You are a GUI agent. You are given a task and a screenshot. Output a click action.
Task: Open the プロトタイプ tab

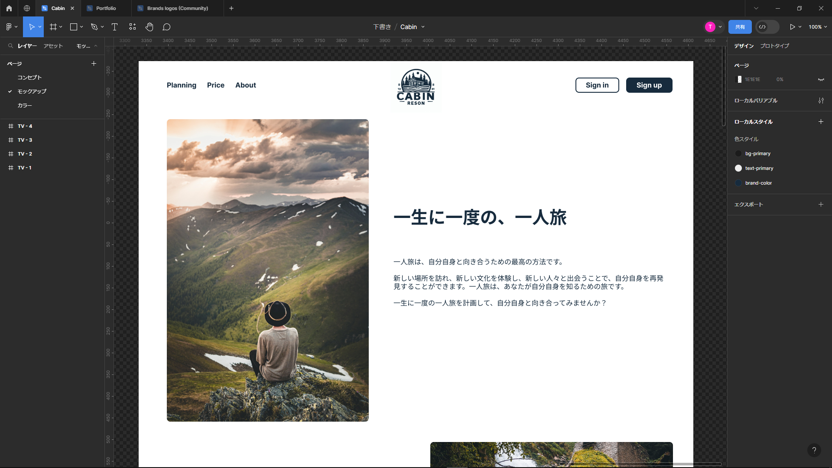774,46
